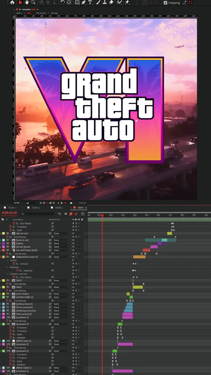Open the Half resolution dropdown
The width and height of the screenshot is (211, 375).
click(x=31, y=203)
